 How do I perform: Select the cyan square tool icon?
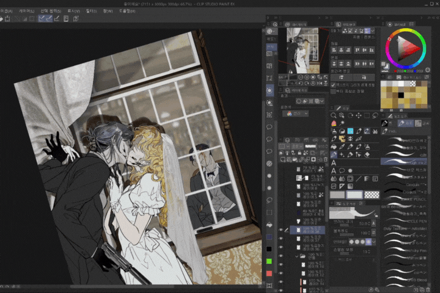tap(350, 131)
